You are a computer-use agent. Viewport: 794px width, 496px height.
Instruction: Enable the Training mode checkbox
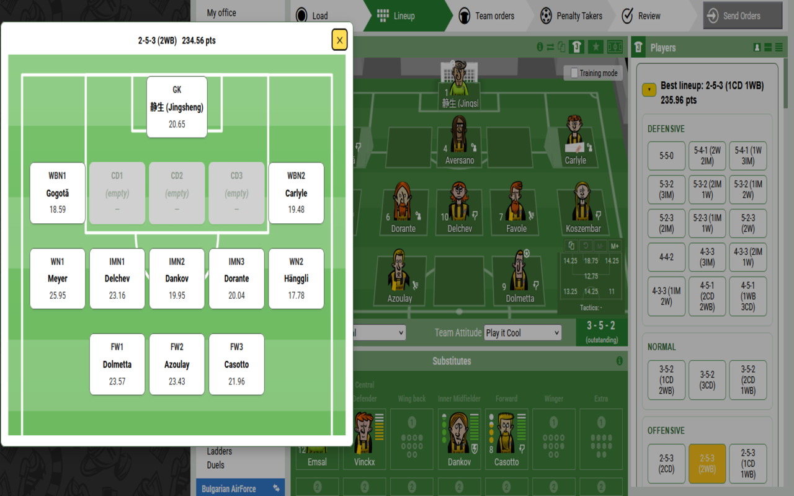click(x=574, y=73)
